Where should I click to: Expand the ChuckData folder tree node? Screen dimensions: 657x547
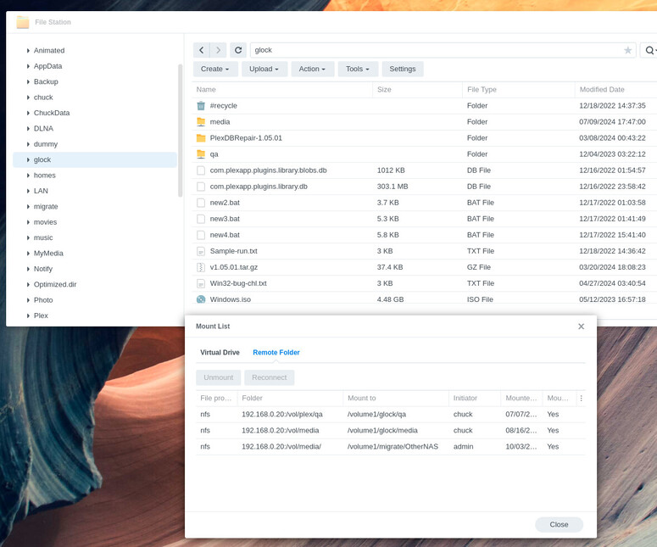28,113
